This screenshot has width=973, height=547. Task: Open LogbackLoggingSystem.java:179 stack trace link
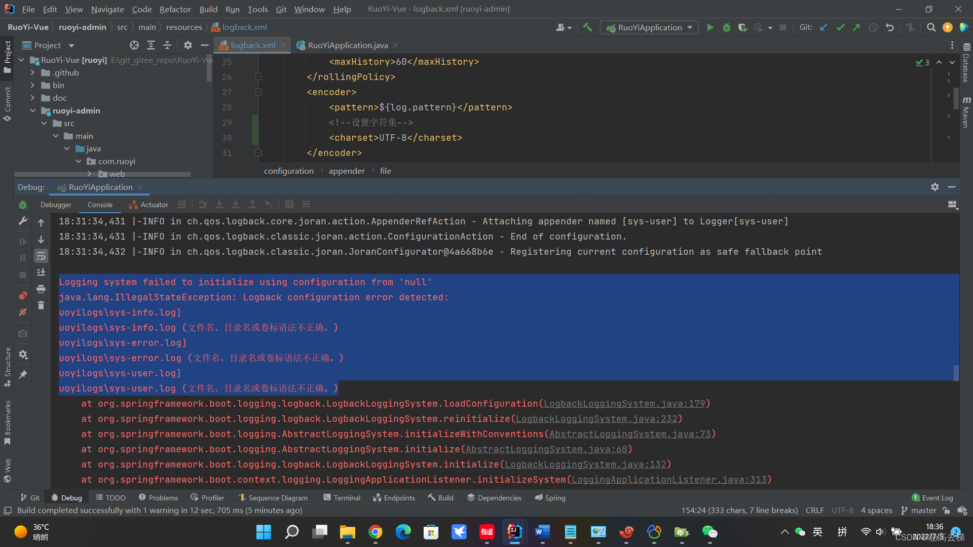click(x=624, y=404)
